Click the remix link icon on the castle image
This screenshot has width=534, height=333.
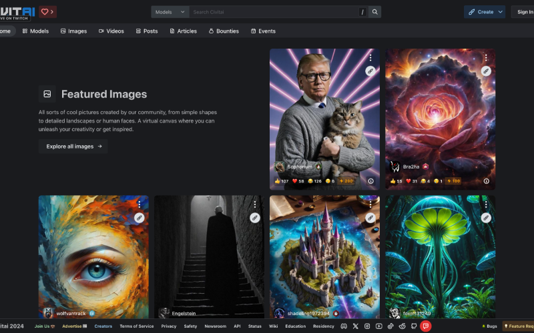370,218
